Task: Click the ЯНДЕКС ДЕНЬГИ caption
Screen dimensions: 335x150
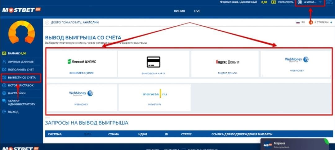Action: click(227, 73)
